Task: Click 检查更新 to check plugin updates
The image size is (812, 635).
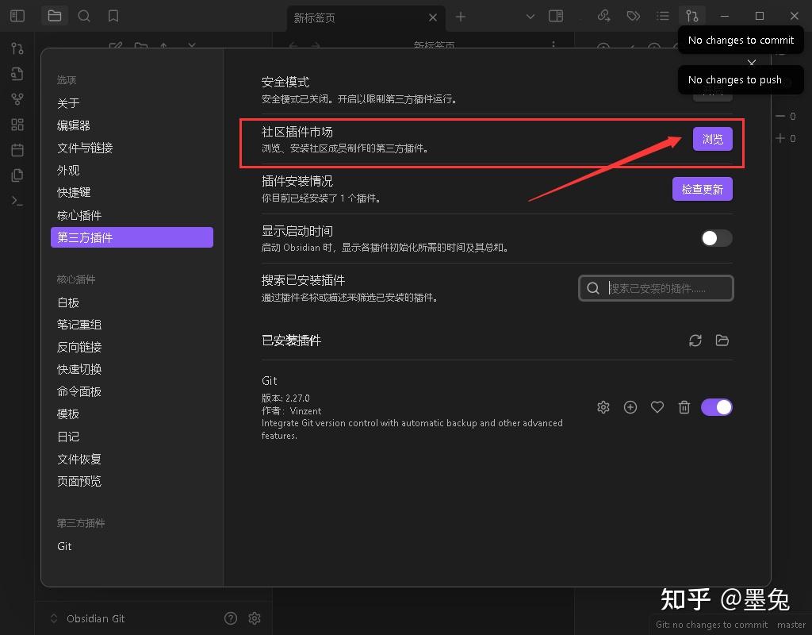Action: coord(702,189)
